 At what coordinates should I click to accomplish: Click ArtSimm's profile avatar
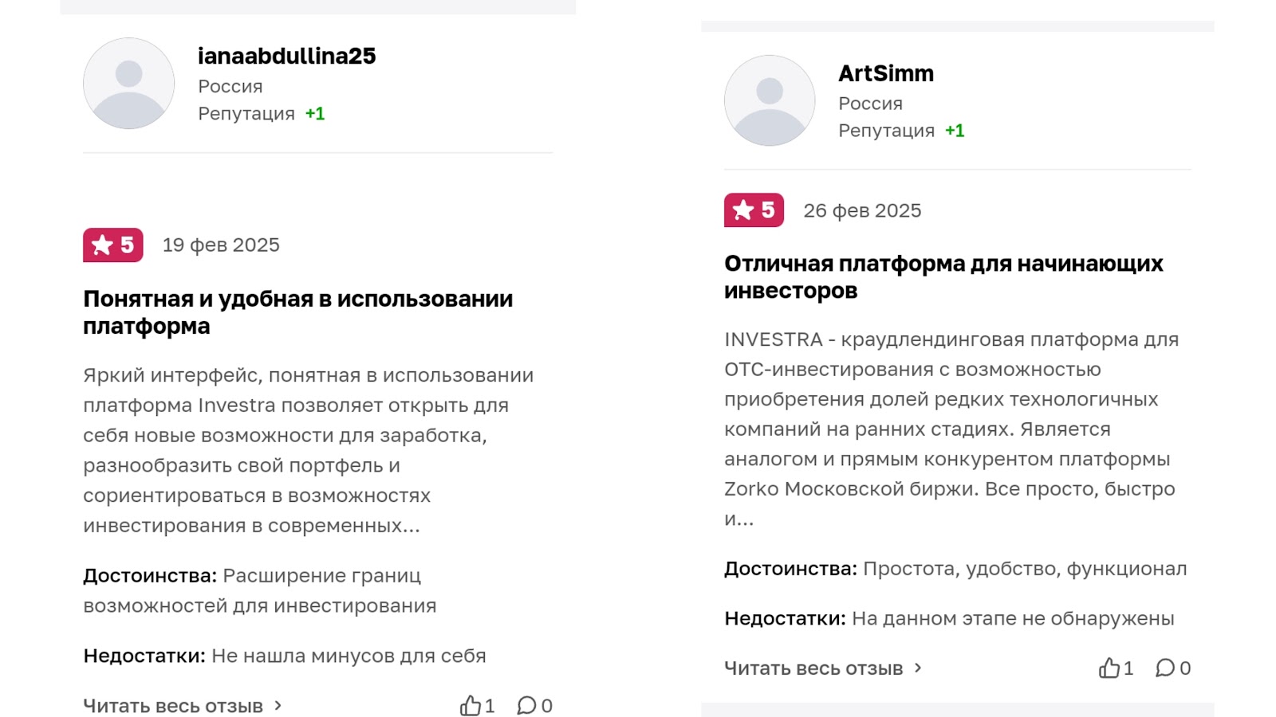[x=769, y=100]
